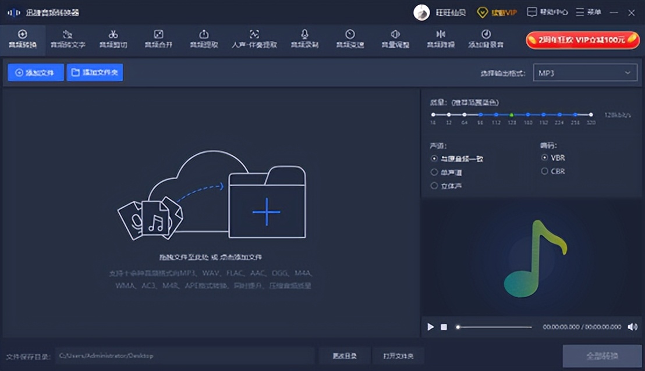Select the 音频合并 merge tool
Viewport: 645px width, 371px height.
[159, 38]
